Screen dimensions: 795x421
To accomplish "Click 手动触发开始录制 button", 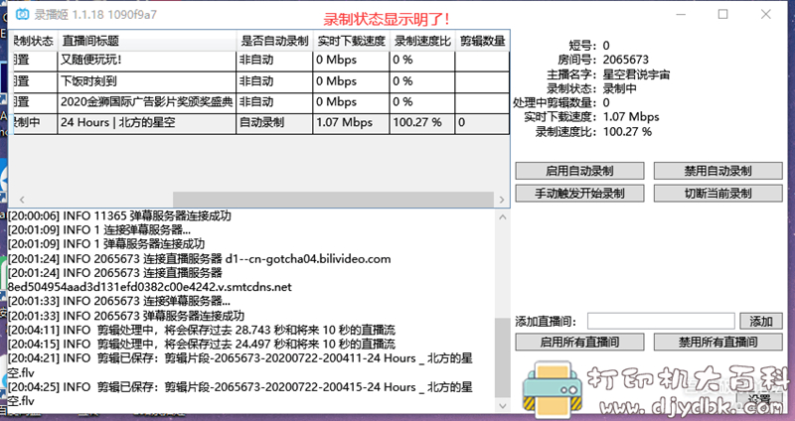I will [x=579, y=193].
